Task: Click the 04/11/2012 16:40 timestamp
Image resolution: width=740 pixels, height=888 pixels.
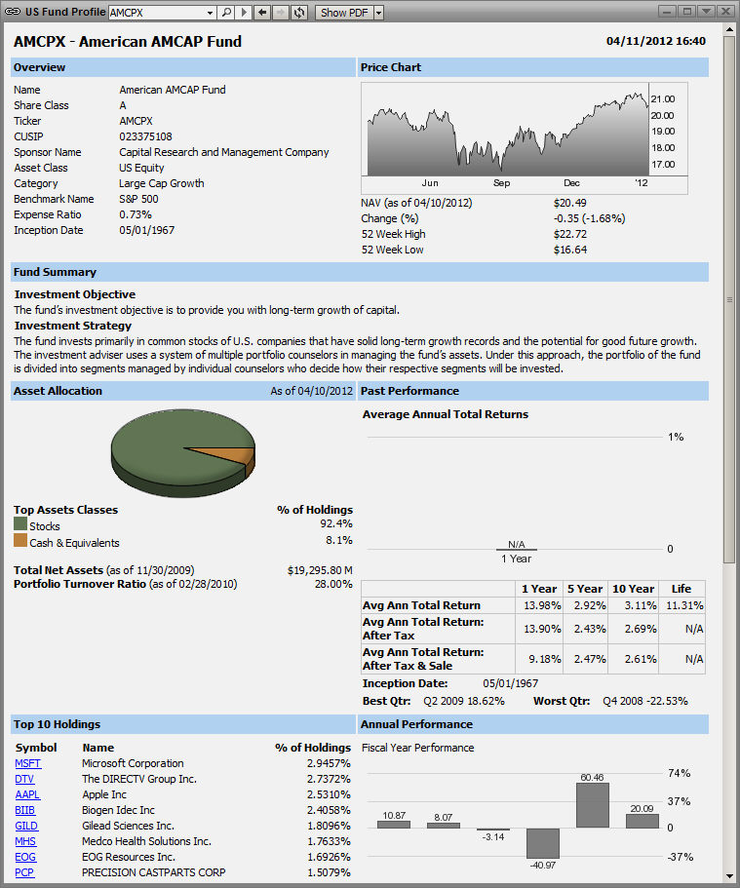Action: coord(656,41)
